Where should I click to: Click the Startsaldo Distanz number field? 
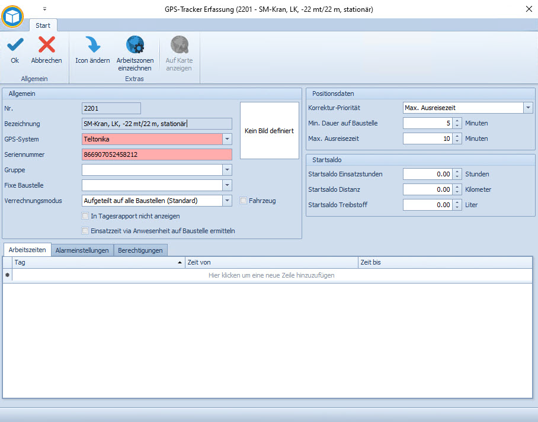click(x=428, y=189)
